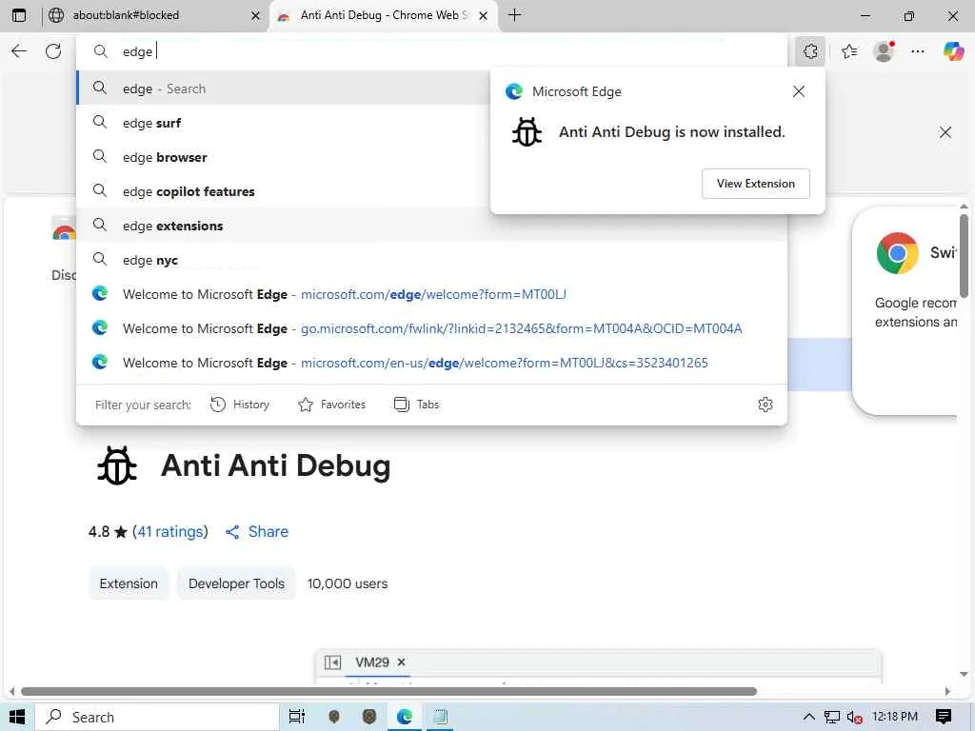
Task: Pick the 'edge copilot features' suggestion
Action: pos(283,190)
